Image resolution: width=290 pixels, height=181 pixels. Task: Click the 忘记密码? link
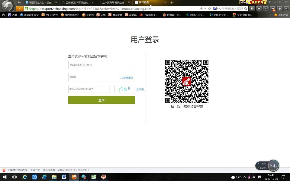click(x=127, y=78)
